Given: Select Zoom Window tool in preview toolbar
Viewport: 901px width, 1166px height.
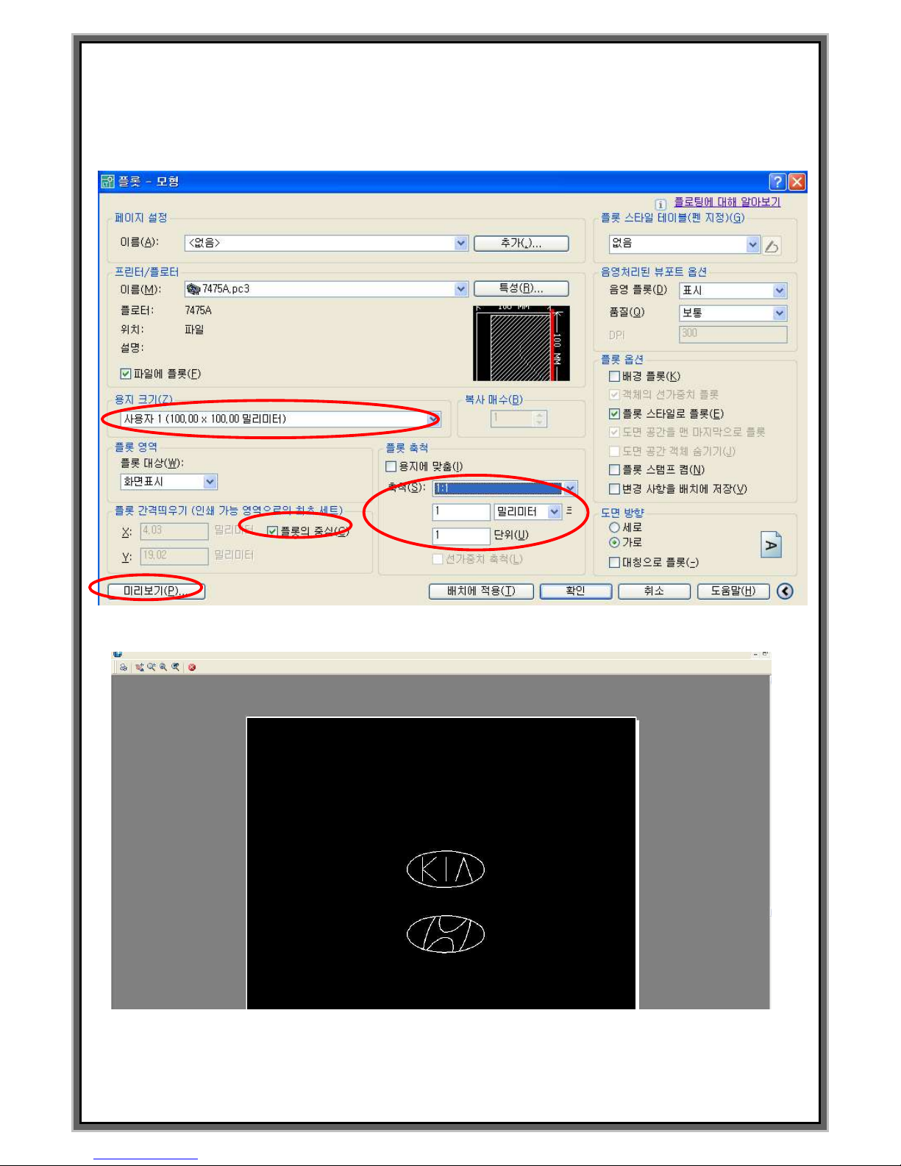Looking at the screenshot, I should 163,667.
